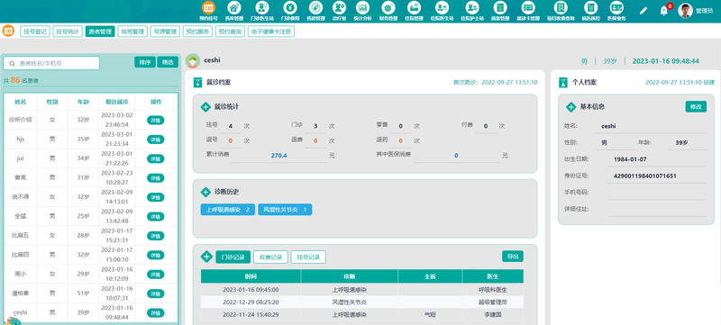721x325 pixels.
Task: Open the 财务管理 icon
Action: pos(388,7)
